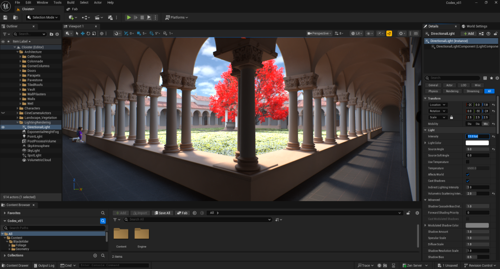Click the white Light Color swatch
The image size is (500, 269).
coord(477,143)
